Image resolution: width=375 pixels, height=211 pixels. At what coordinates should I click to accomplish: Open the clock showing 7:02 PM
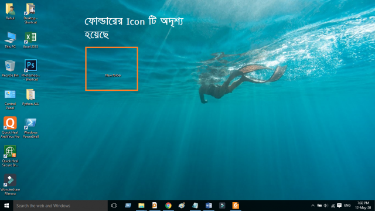pyautogui.click(x=363, y=206)
